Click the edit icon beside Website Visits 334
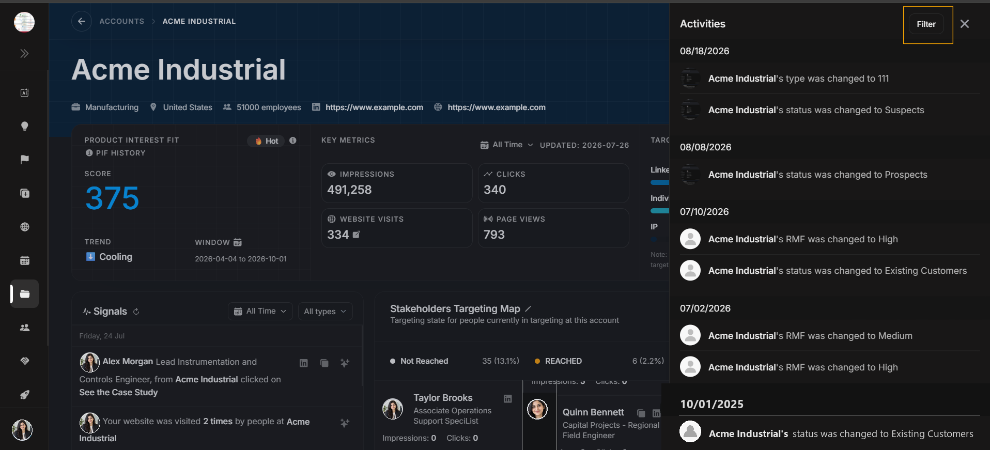 tap(357, 235)
